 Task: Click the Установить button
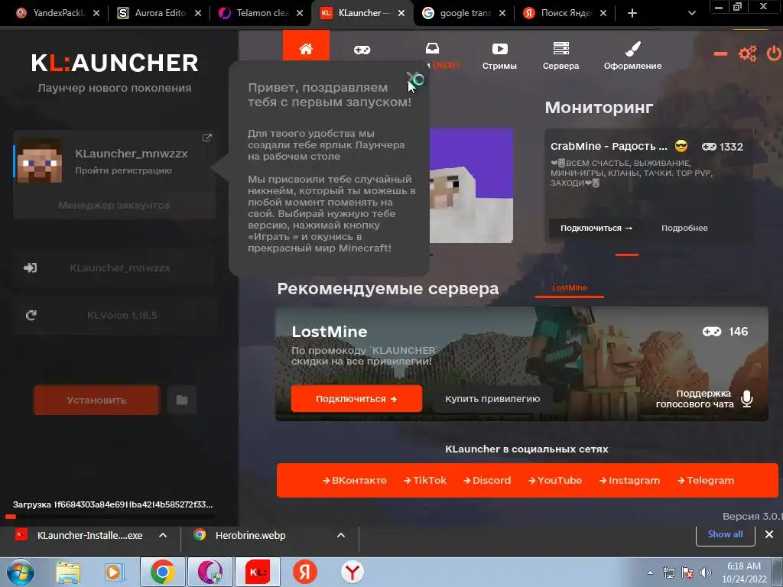click(96, 400)
